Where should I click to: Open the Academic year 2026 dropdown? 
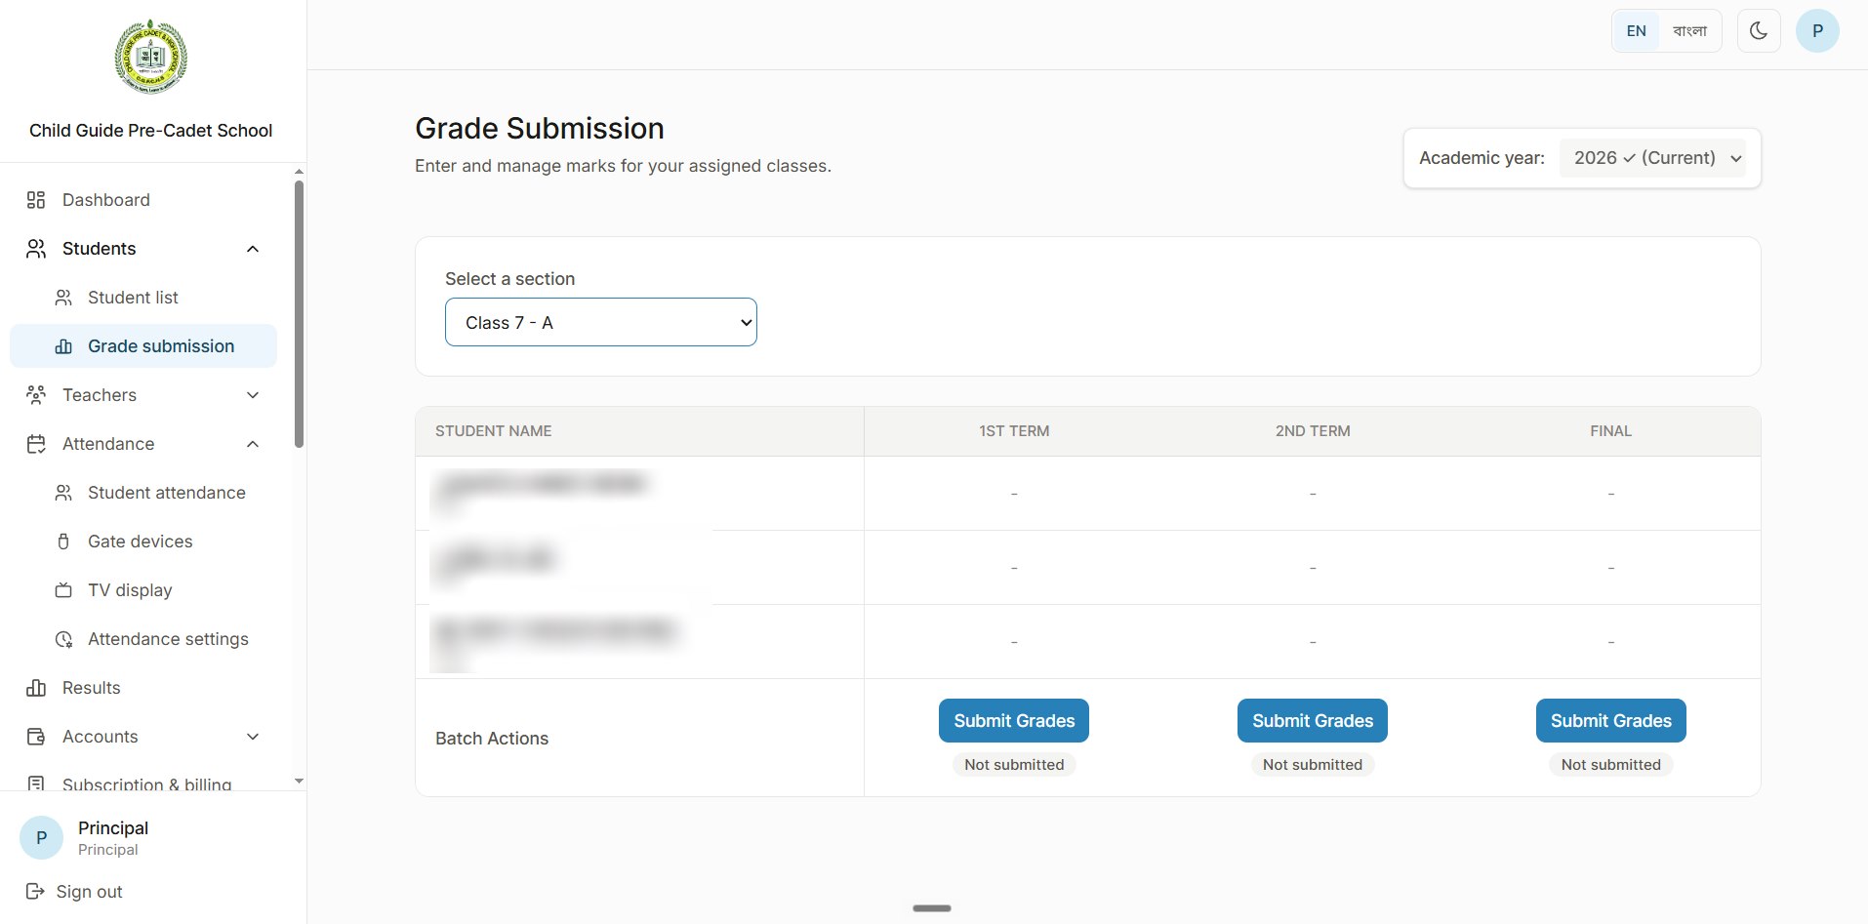[1653, 158]
